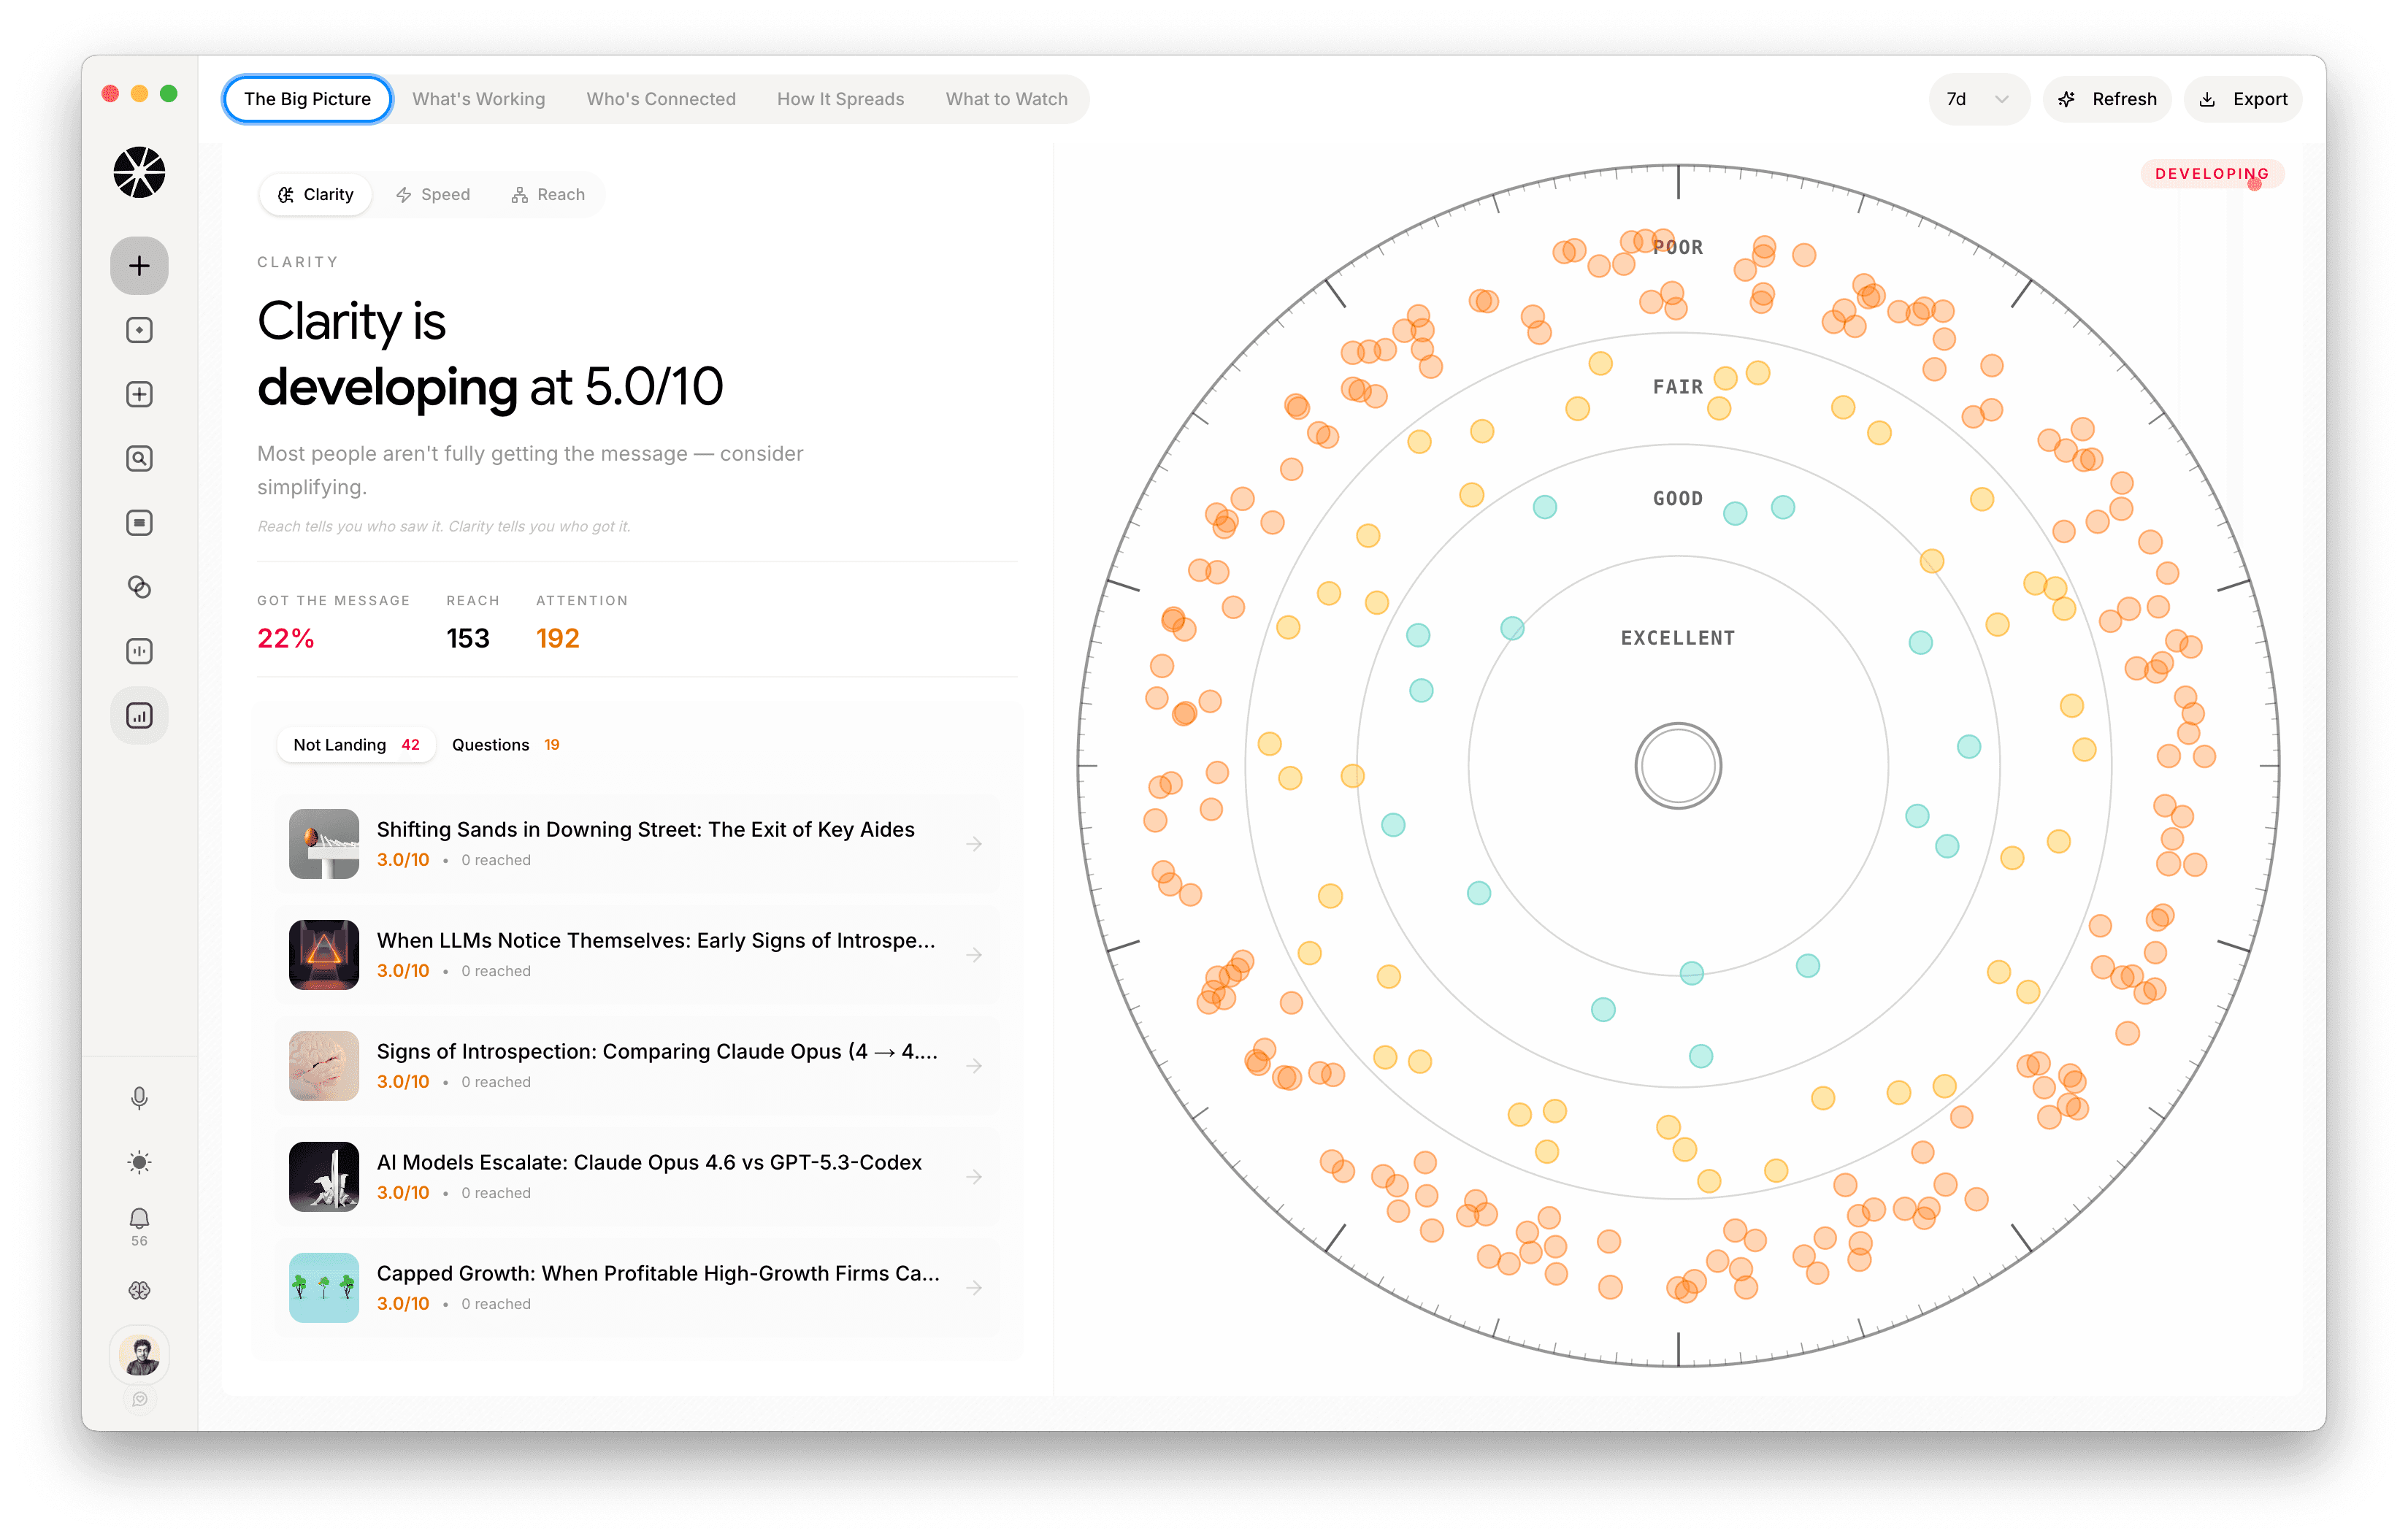Open notifications bell showing 56
The image size is (2408, 1539).
(x=139, y=1219)
